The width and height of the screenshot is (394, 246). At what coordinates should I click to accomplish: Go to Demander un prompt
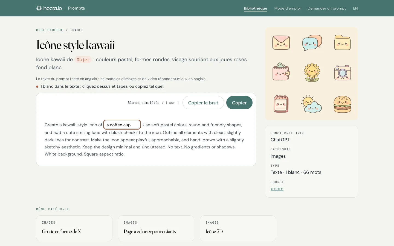(327, 8)
